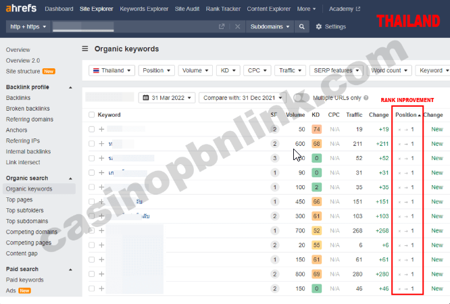The width and height of the screenshot is (450, 304).
Task: Open the Settings gear icon
Action: click(x=318, y=26)
